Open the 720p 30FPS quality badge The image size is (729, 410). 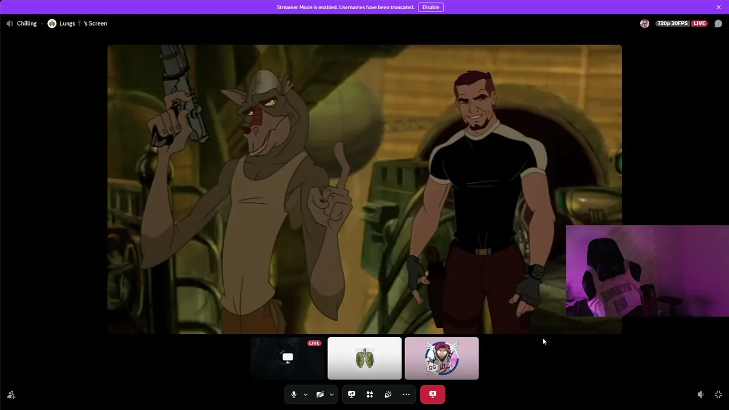[x=673, y=23]
